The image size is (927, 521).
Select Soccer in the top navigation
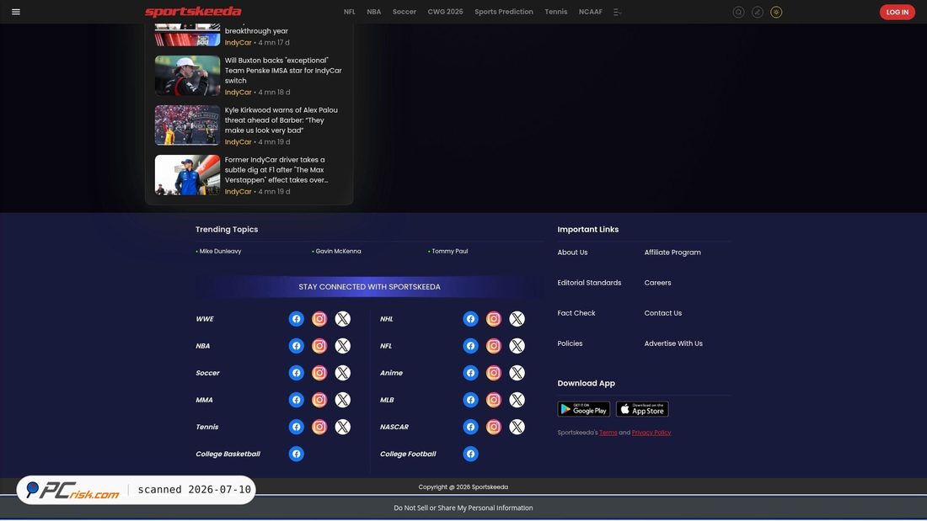[405, 12]
